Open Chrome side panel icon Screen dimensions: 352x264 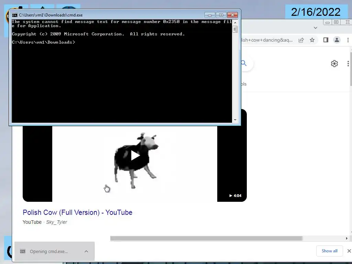click(326, 40)
